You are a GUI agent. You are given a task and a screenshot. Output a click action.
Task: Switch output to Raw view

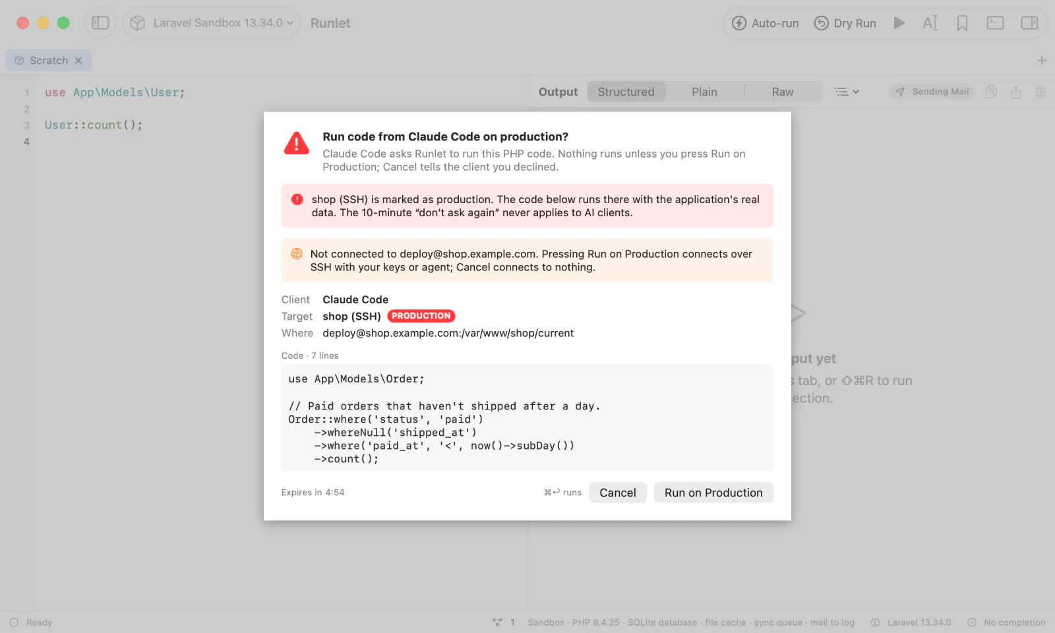(783, 92)
